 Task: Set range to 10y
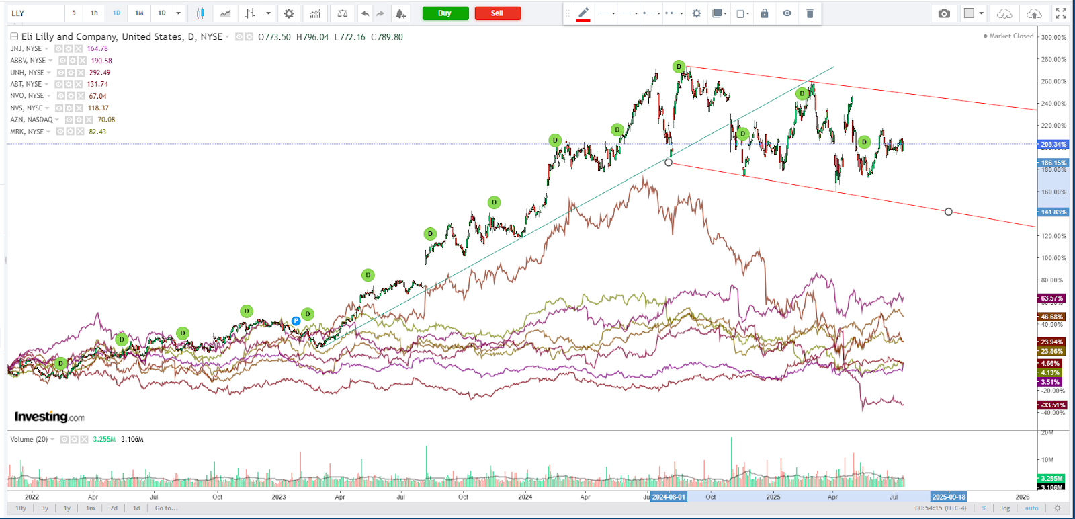[21, 508]
